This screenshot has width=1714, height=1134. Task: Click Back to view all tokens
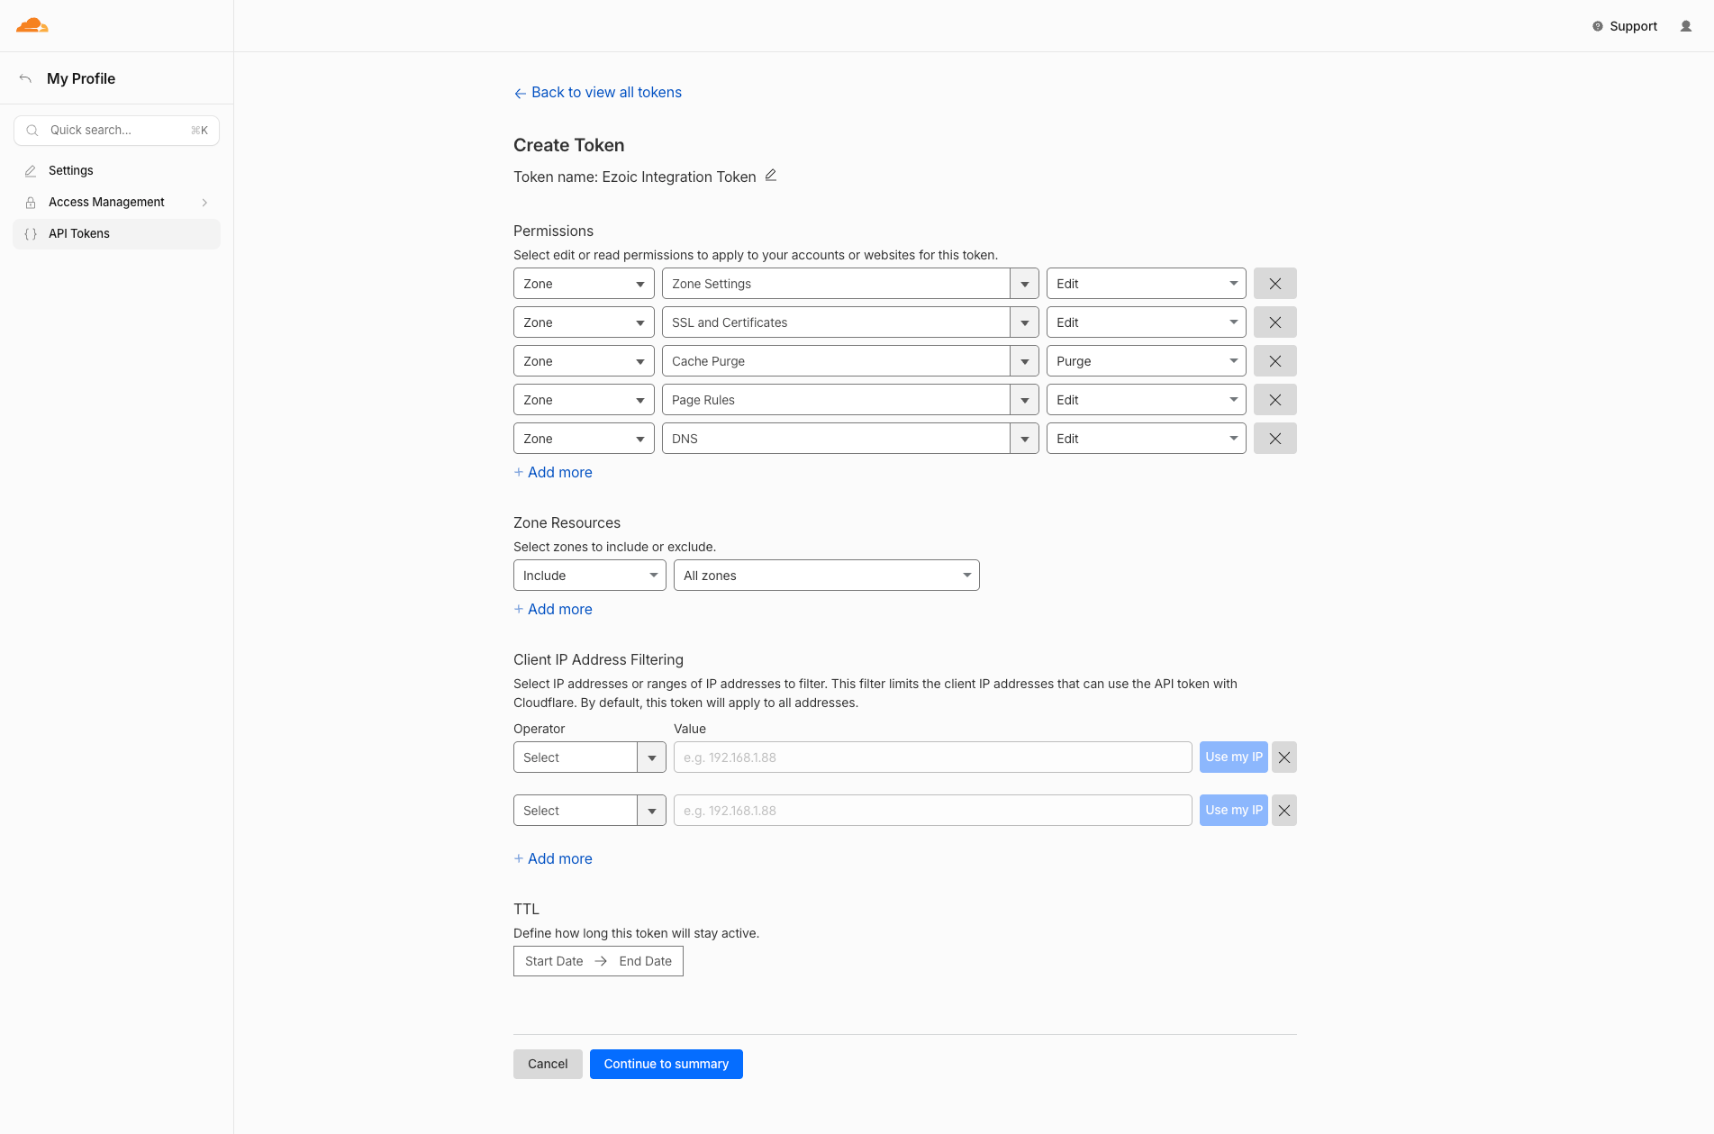click(598, 93)
